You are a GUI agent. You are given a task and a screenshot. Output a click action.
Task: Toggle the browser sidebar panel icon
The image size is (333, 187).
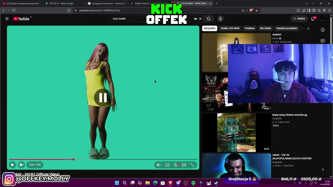[x=309, y=10]
